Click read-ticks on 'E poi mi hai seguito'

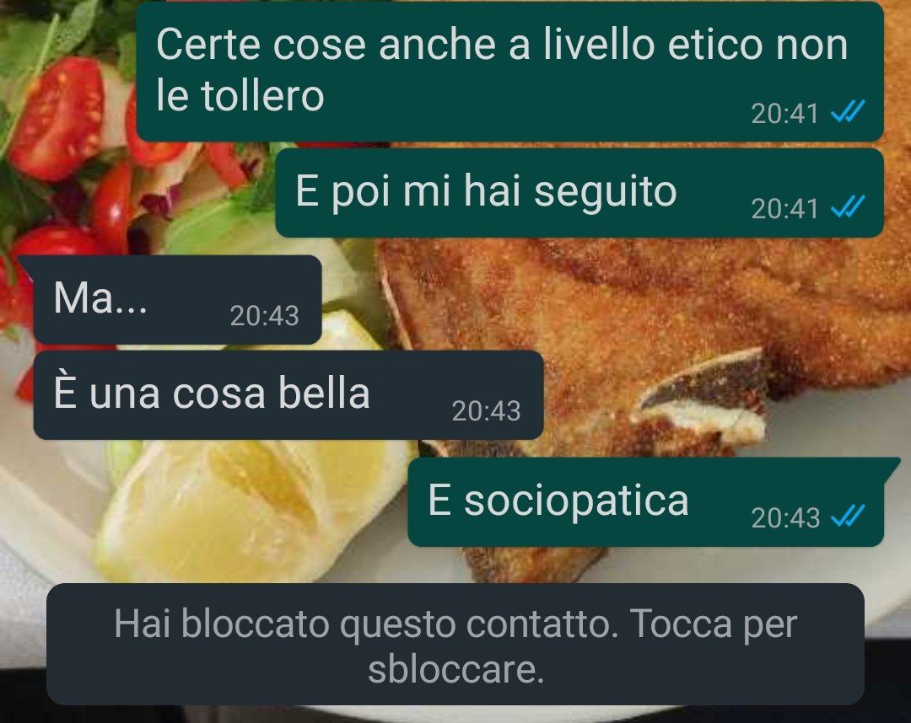click(848, 206)
